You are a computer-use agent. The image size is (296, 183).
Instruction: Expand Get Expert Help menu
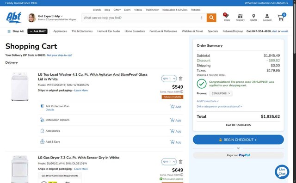[50, 16]
